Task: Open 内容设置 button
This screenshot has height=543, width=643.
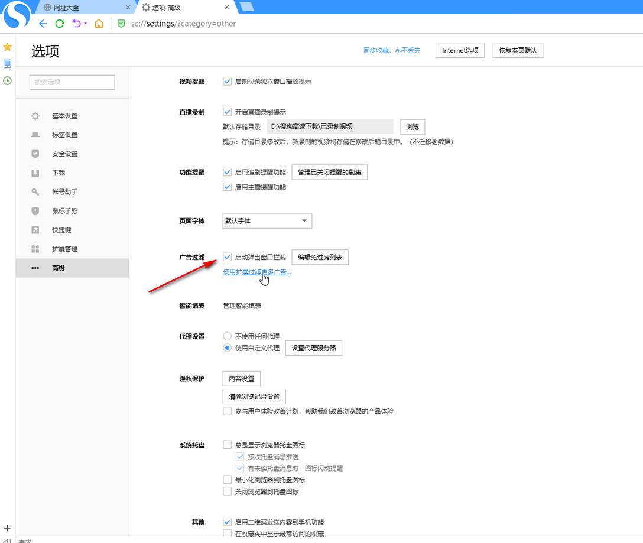Action: pyautogui.click(x=242, y=379)
